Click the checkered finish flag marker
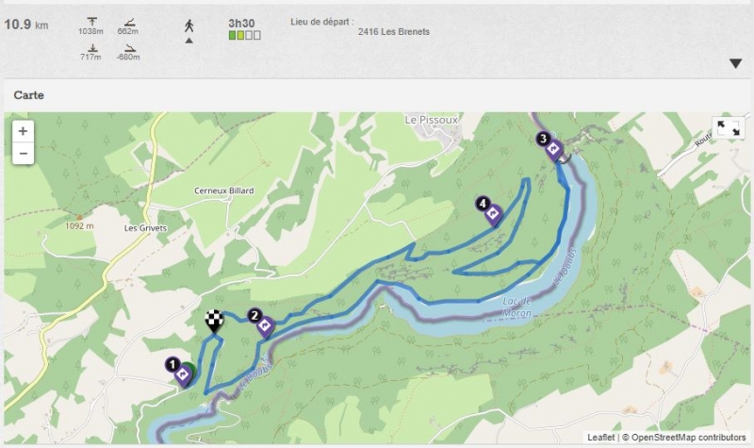 [x=216, y=322]
